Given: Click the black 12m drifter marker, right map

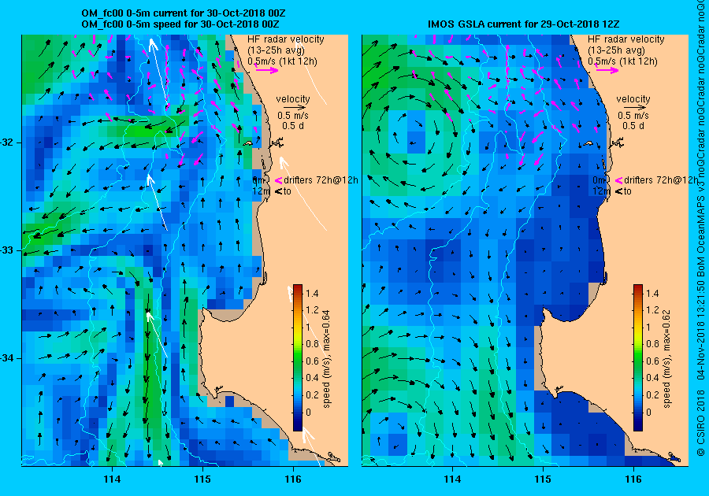Looking at the screenshot, I should pos(618,191).
